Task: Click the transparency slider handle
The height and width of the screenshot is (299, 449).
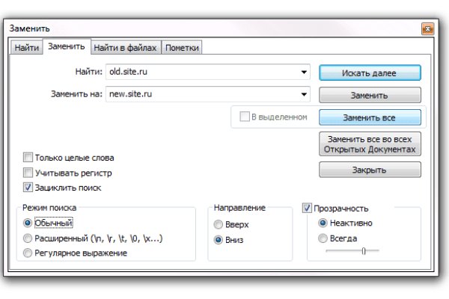Action: point(363,251)
